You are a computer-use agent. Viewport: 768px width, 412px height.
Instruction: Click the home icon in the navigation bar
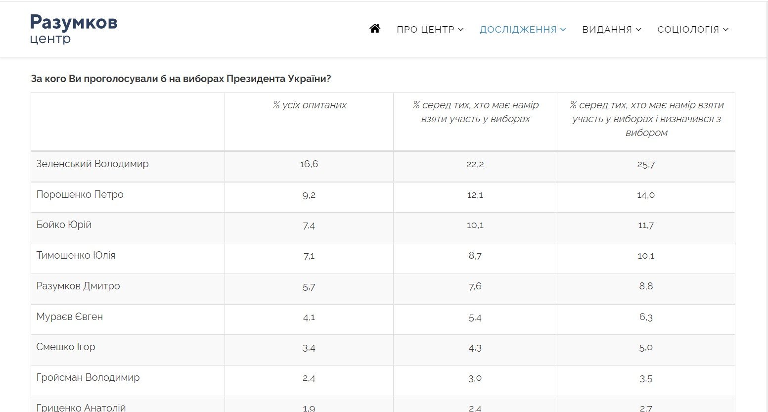point(375,29)
